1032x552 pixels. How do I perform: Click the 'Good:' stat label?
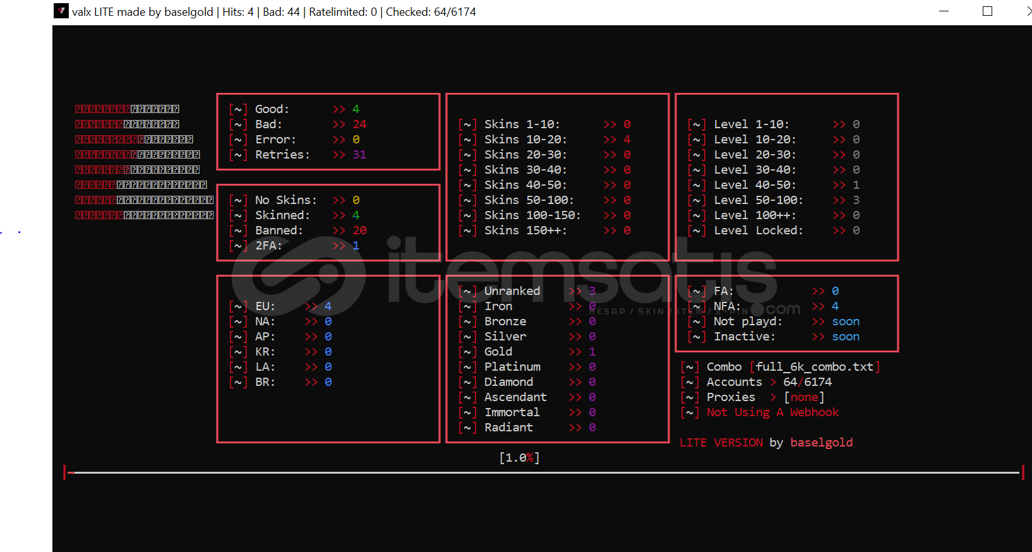[x=272, y=109]
